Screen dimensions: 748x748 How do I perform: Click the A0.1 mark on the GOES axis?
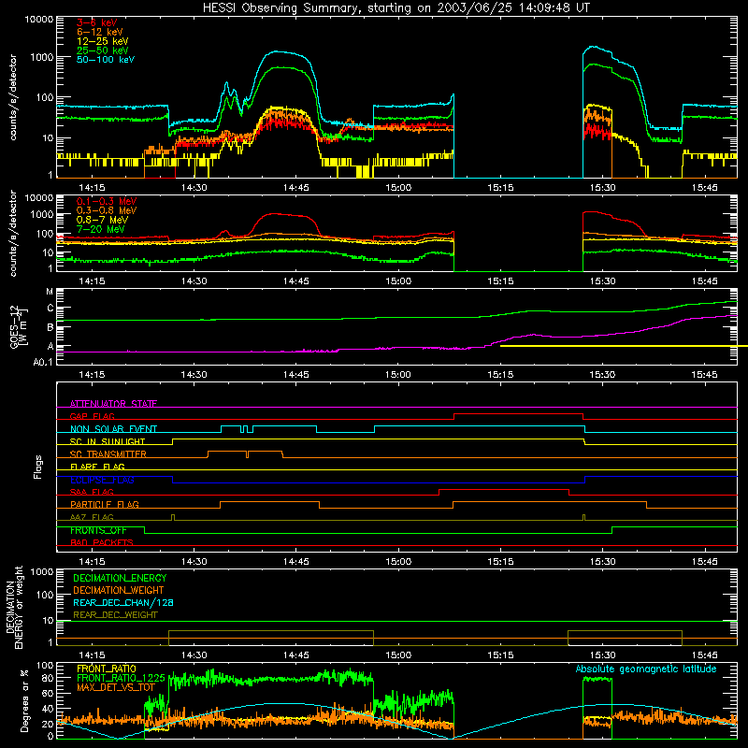pyautogui.click(x=42, y=362)
